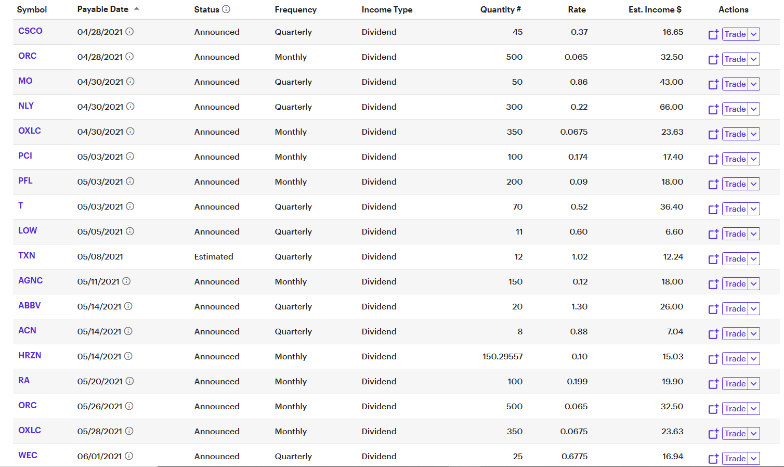This screenshot has height=467, width=784.
Task: Click the Frequency column header
Action: click(295, 9)
